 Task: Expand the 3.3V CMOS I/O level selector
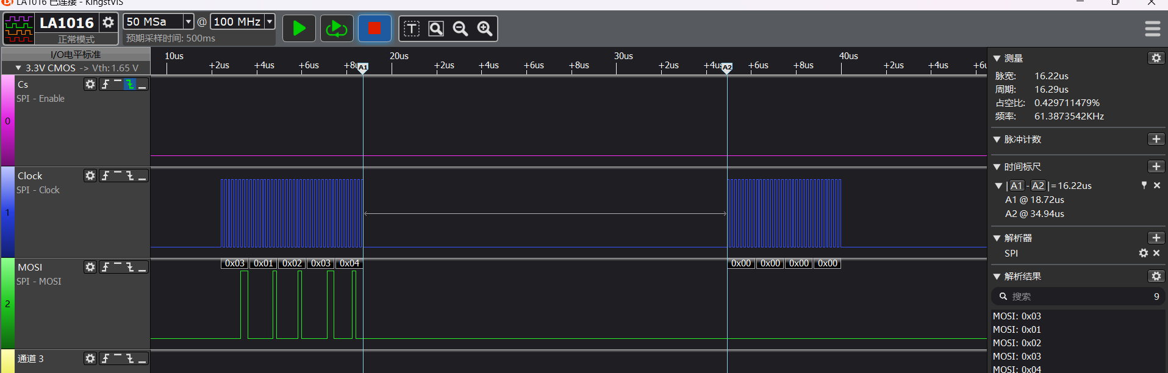coord(18,68)
